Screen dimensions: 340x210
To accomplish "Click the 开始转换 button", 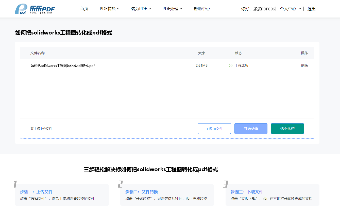I will pos(251,129).
